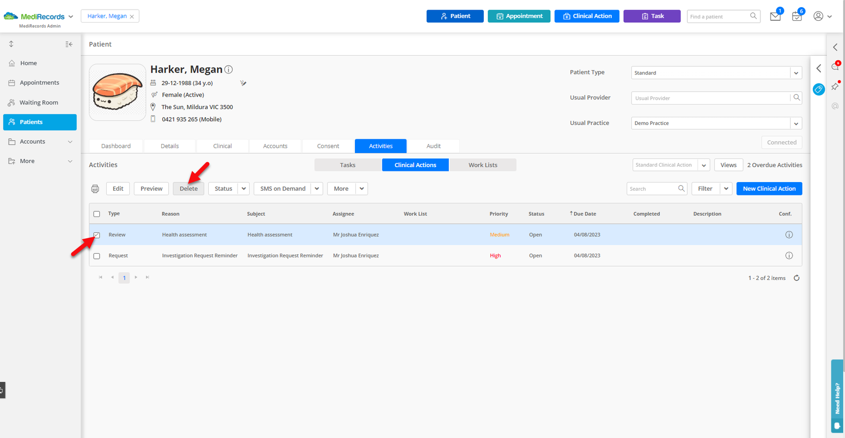Screen dimensions: 845x438
Task: Click the printer icon in Activities toolbar
Action: pyautogui.click(x=95, y=189)
